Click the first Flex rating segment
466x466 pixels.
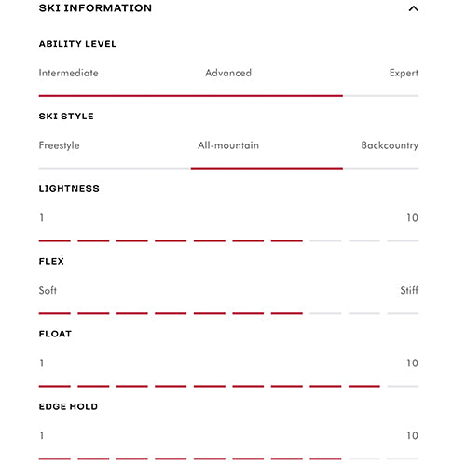[x=55, y=313]
